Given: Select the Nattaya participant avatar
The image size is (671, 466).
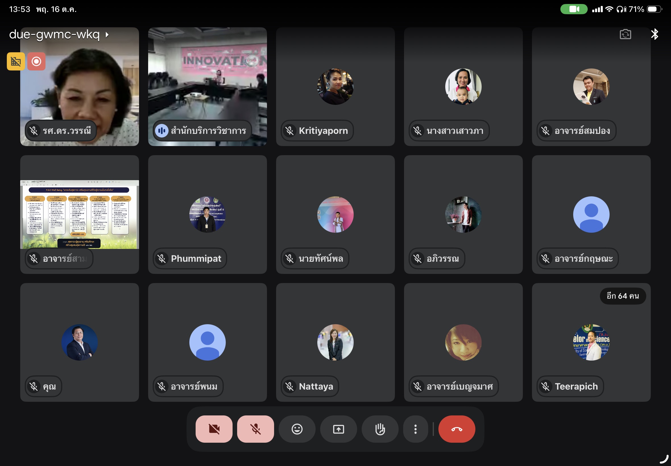Looking at the screenshot, I should pyautogui.click(x=335, y=342).
